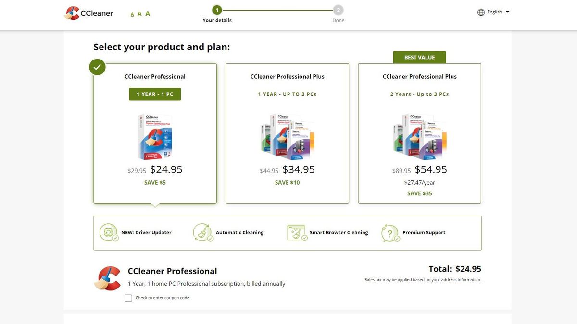Click the SAVE $10 label on middle plan

(287, 182)
